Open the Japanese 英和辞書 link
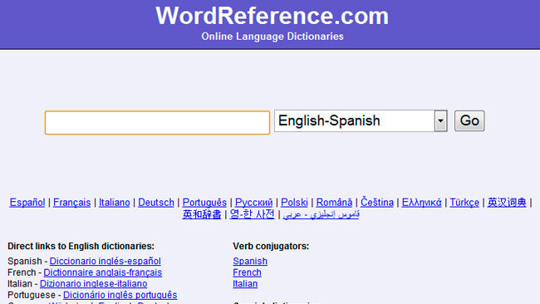This screenshot has width=540, height=304. pos(202,214)
